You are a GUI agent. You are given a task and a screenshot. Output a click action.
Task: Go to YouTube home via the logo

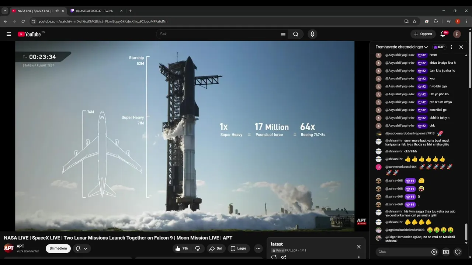[x=29, y=34]
